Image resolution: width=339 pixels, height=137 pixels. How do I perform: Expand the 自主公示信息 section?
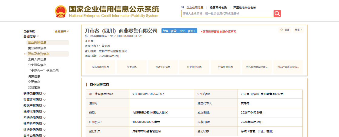tap(34, 135)
